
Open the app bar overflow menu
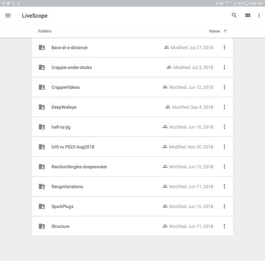point(259,16)
